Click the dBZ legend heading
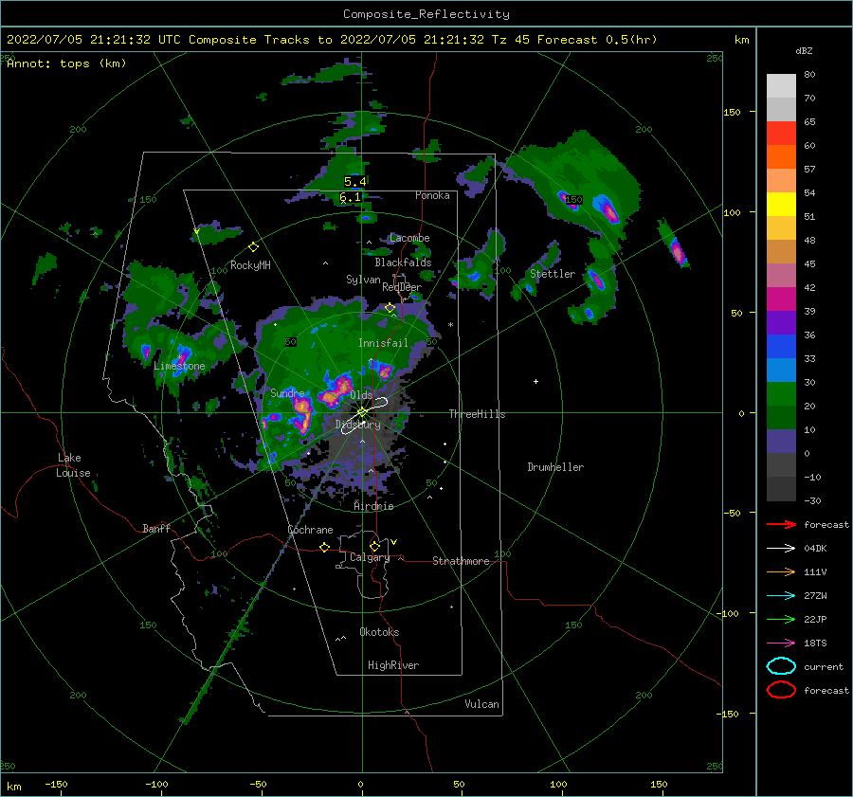853x797 pixels. [x=804, y=51]
